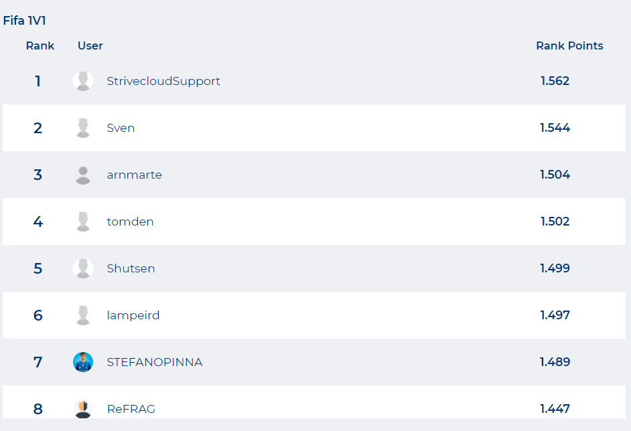Open StrivecloudSupport user profile link
Screen dimensions: 631x431
coord(163,81)
